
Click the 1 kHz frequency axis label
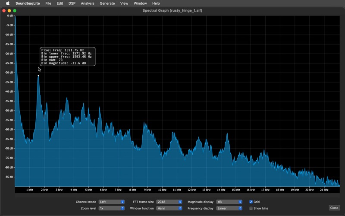pyautogui.click(x=30, y=190)
